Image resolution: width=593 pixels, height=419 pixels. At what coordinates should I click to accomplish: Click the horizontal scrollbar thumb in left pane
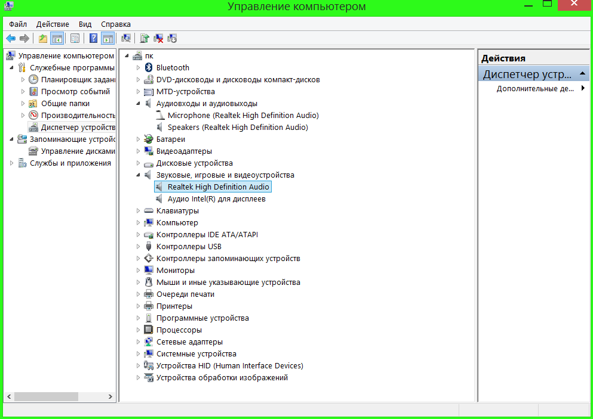click(x=46, y=397)
